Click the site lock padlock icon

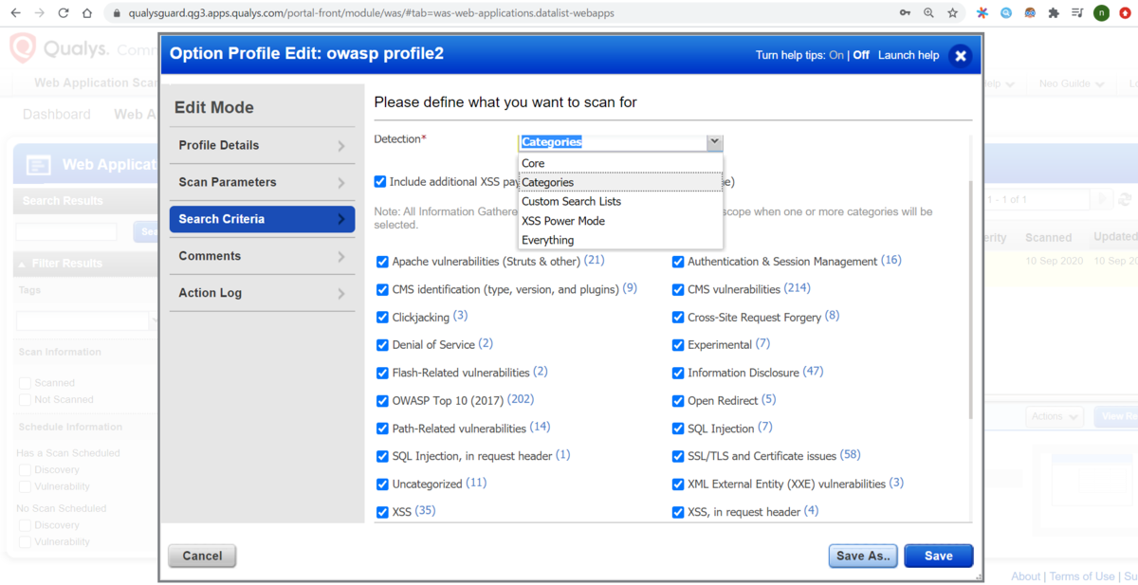[x=117, y=14]
